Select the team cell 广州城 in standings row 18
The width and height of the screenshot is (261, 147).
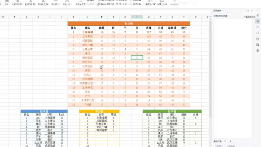pos(87,105)
